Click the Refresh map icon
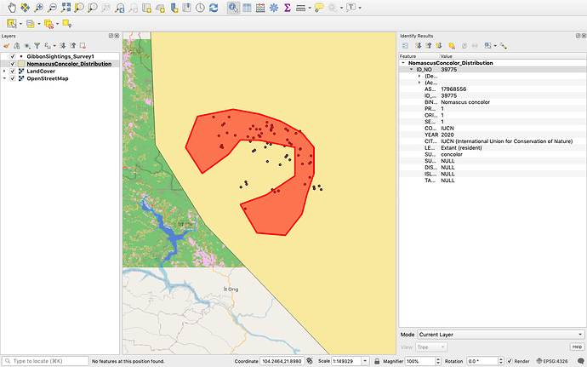Image resolution: width=587 pixels, height=367 pixels. [x=214, y=8]
